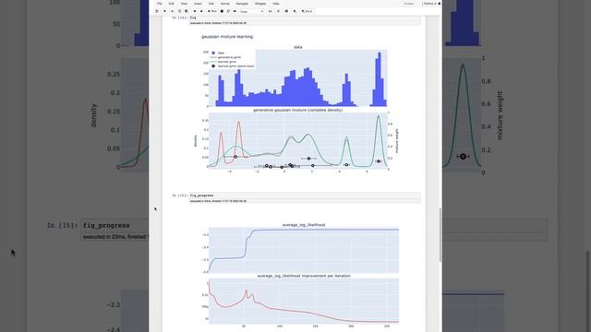
Task: Open command palette keyboard icon
Action: coord(270,11)
